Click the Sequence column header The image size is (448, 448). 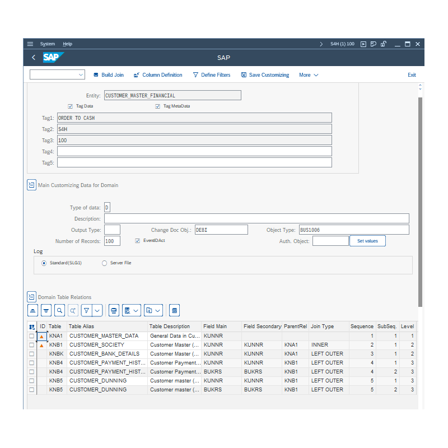(x=362, y=326)
